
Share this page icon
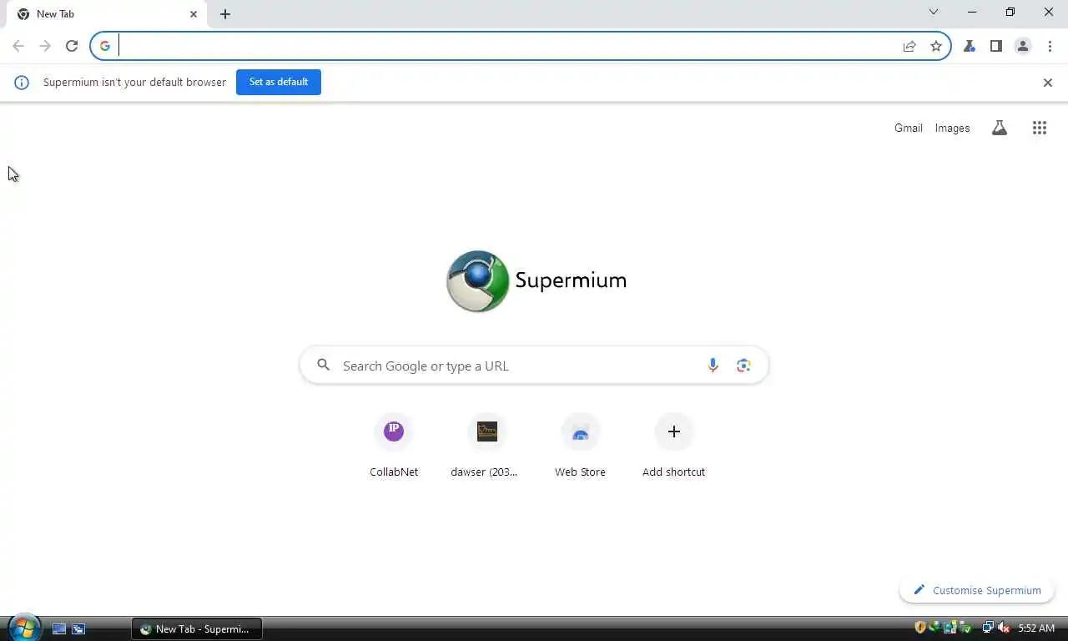tap(909, 46)
